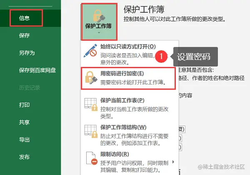
Task: Choose 保护工作簿结构(W) option text
Action: click(x=123, y=127)
